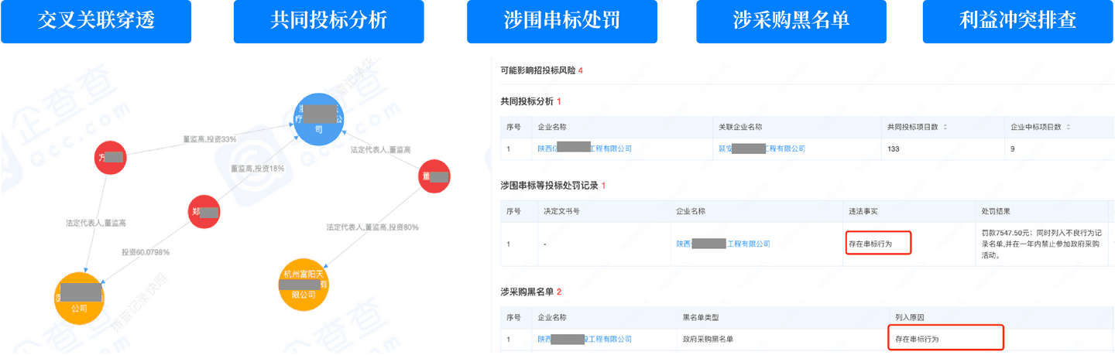
Task: Click 企业名称 header in blacklist table
Action: pos(552,317)
